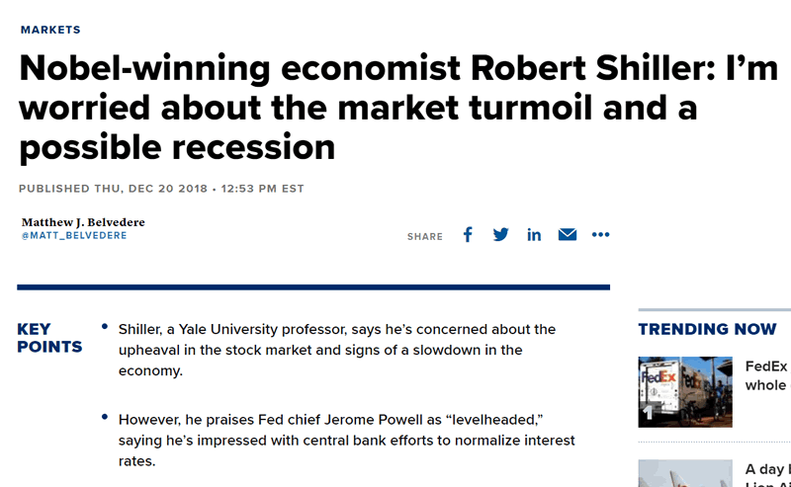Share the article via email icon
This screenshot has height=487, width=791.
click(568, 235)
